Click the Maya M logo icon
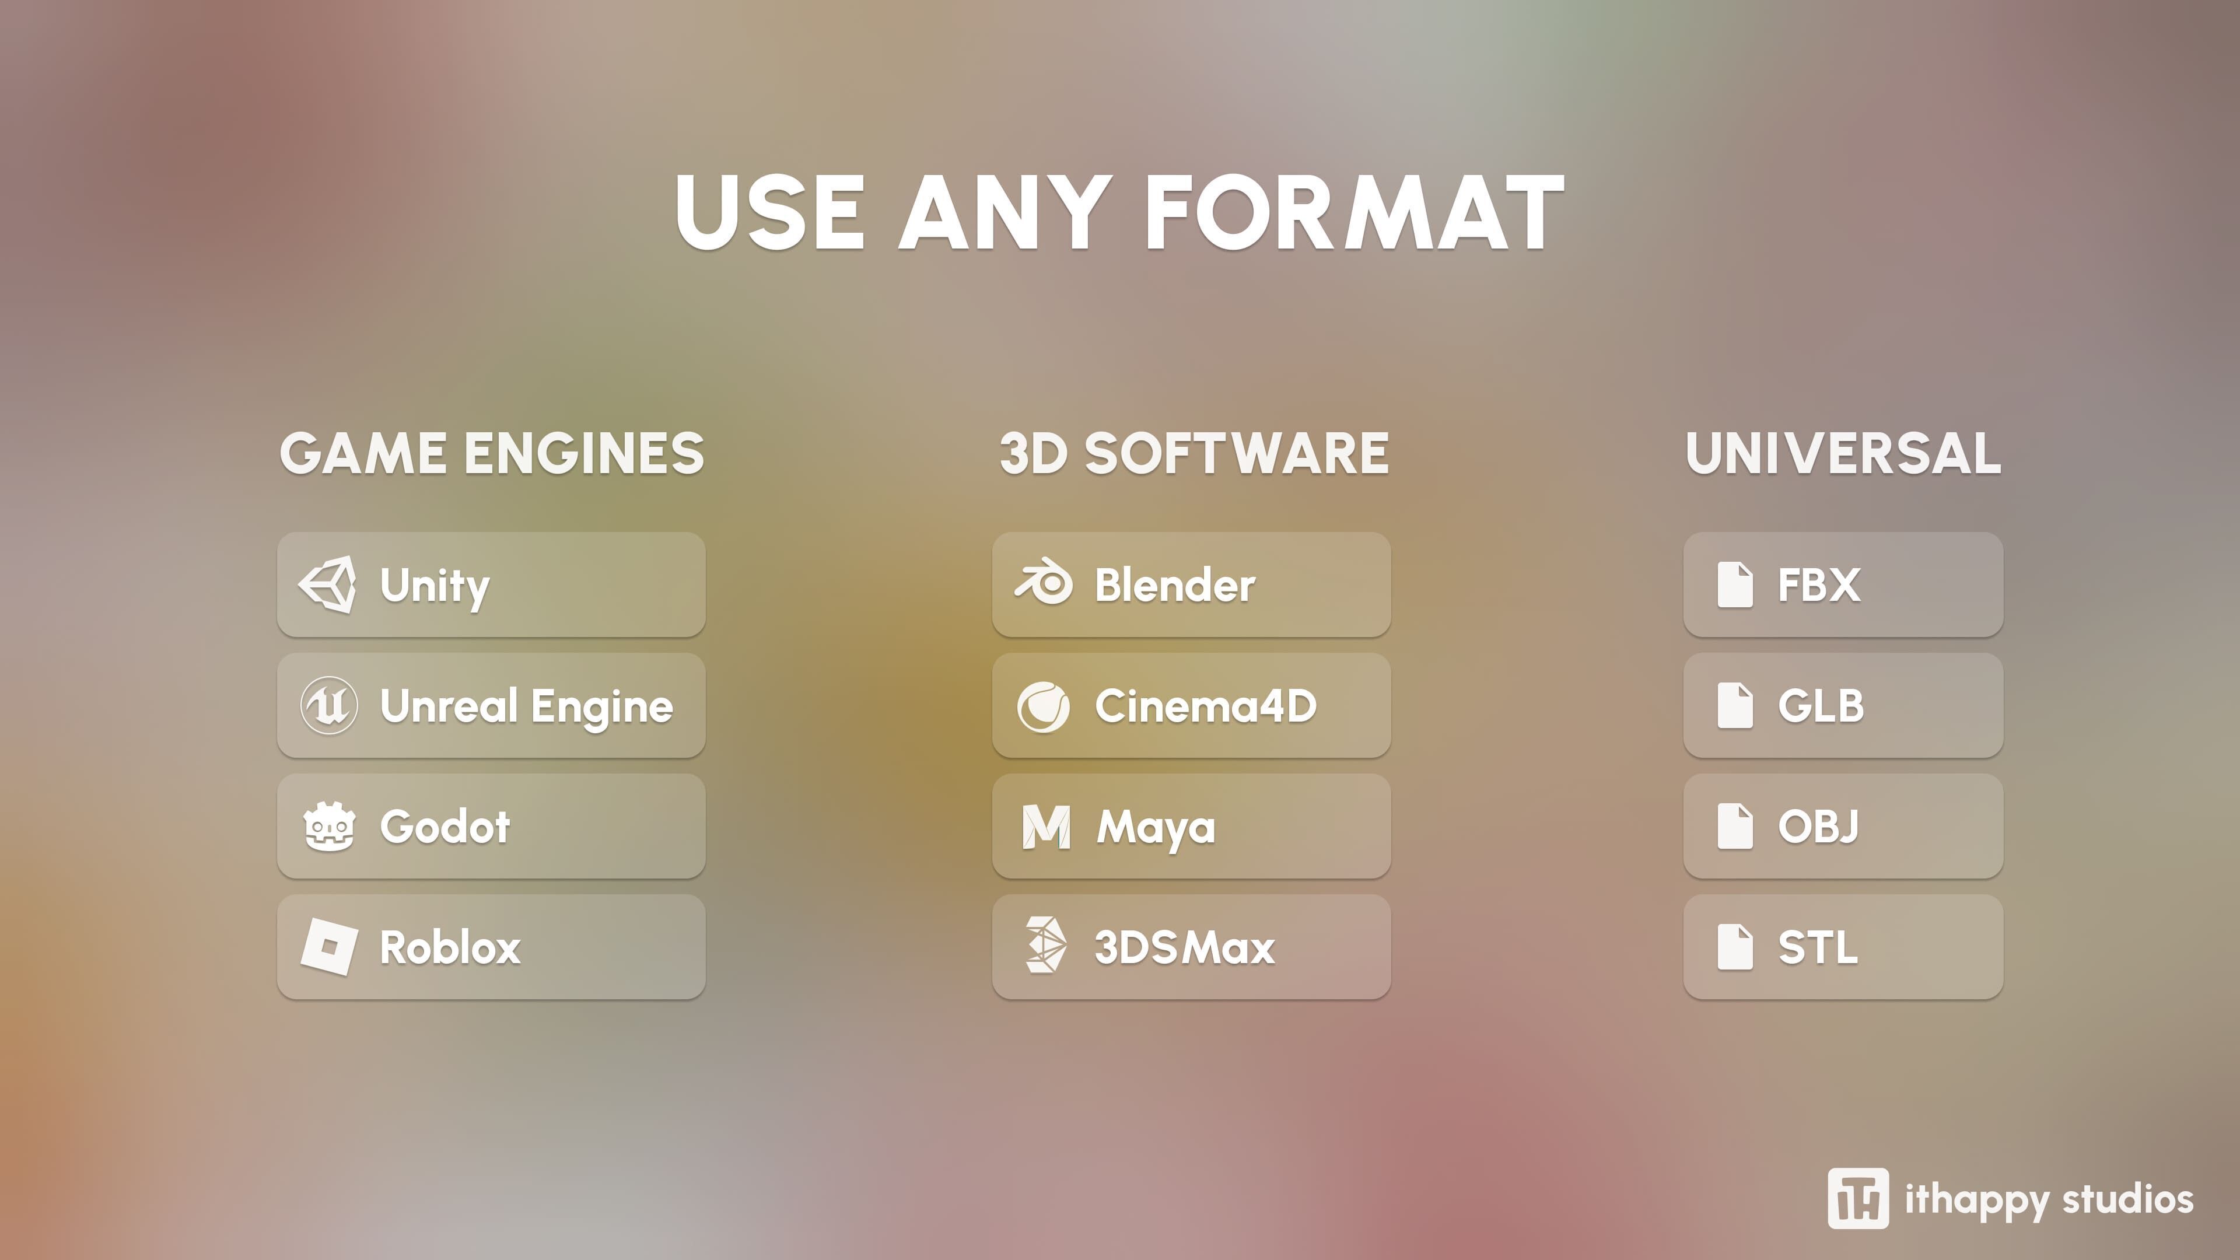 [1045, 826]
